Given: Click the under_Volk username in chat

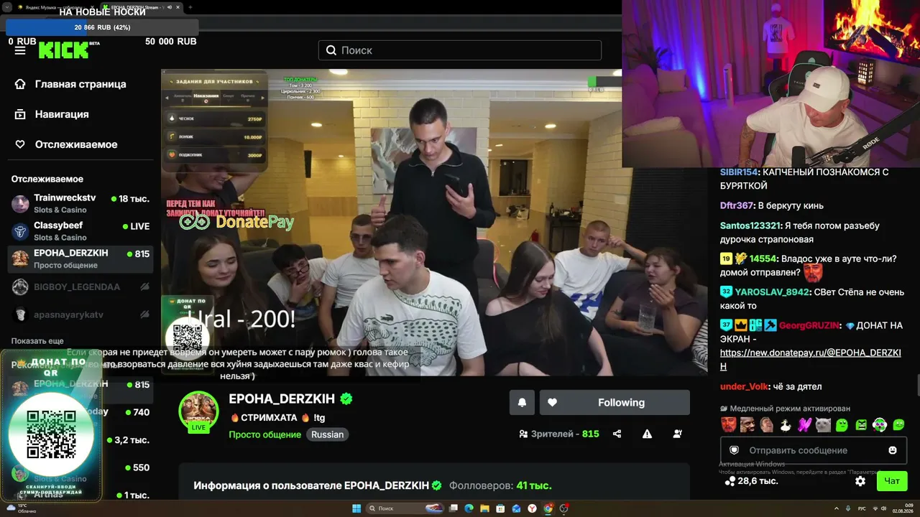Looking at the screenshot, I should coord(744,386).
